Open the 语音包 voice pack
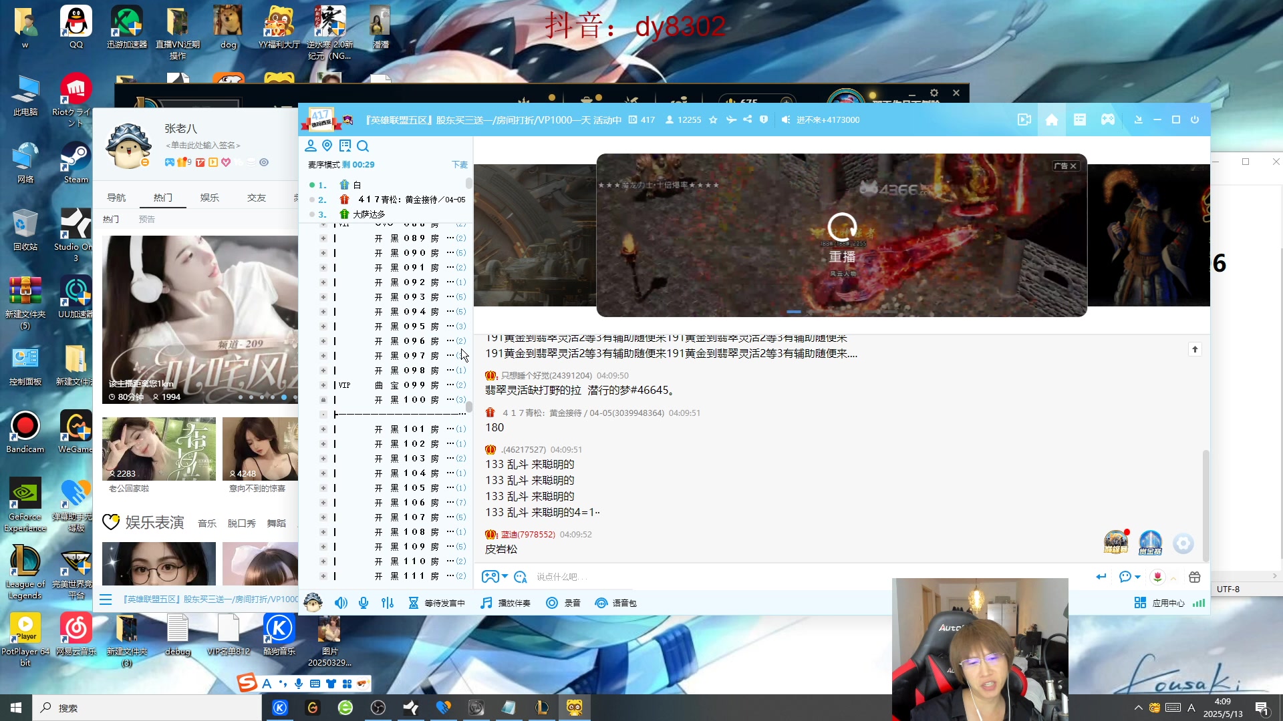 coord(615,603)
